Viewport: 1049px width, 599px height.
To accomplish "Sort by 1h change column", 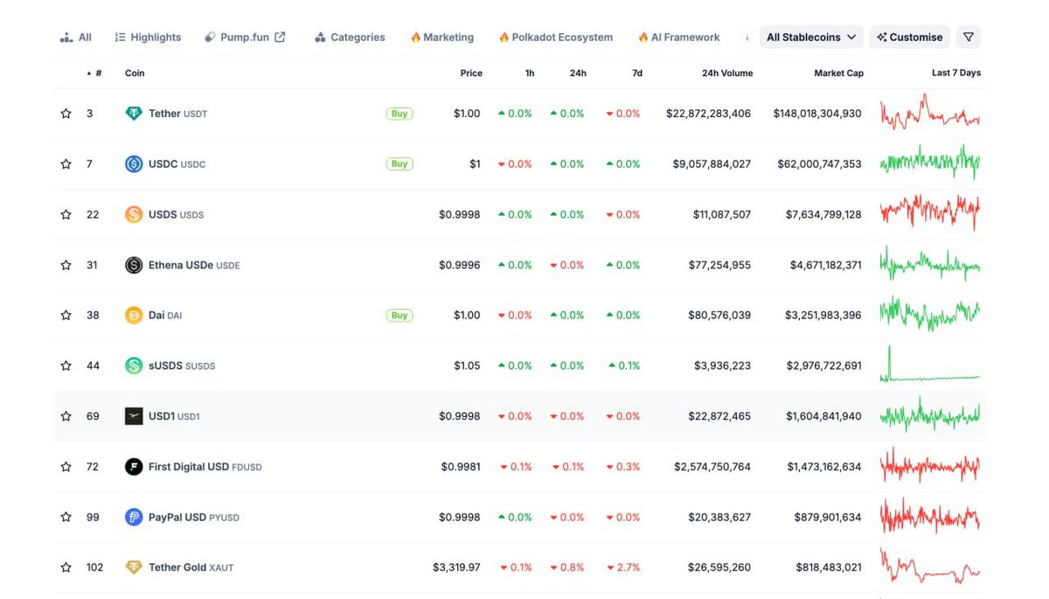I will [530, 73].
